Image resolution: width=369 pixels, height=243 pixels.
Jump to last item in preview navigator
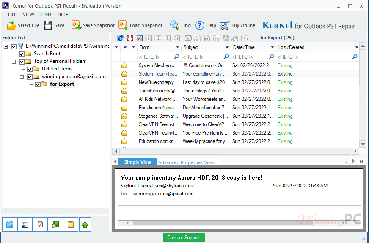(x=361, y=162)
